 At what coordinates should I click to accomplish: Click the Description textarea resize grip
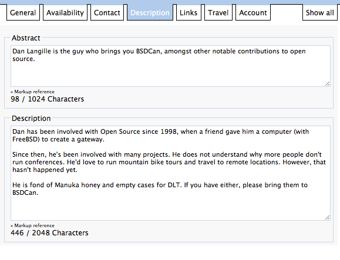click(328, 218)
